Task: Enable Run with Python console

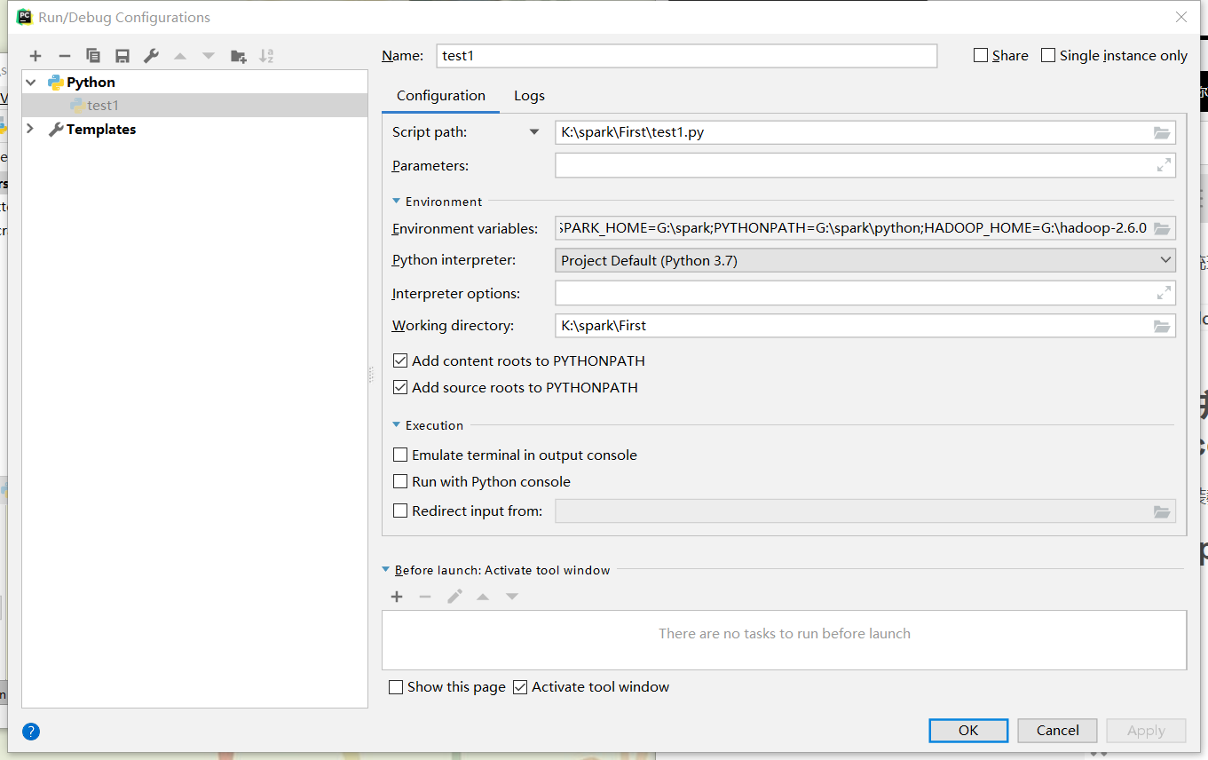Action: click(400, 481)
